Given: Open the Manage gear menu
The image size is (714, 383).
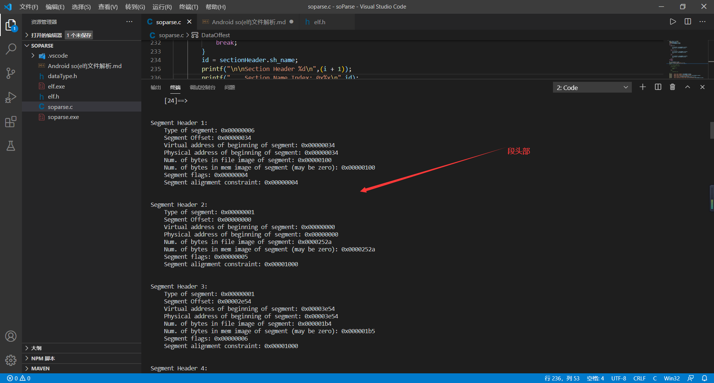Looking at the screenshot, I should pos(11,360).
